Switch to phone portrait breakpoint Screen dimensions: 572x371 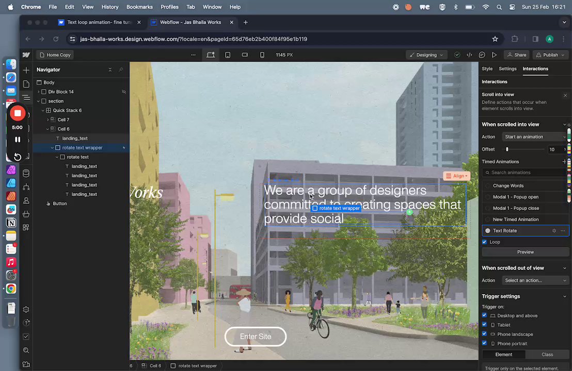[x=262, y=55]
